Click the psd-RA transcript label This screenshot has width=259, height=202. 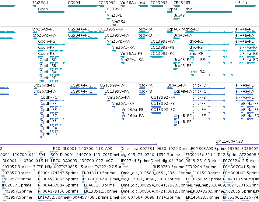point(145,29)
